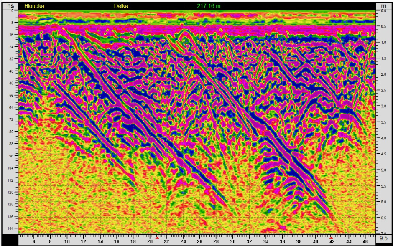
Task: Click the ns time axis header
Action: [x=10, y=6]
